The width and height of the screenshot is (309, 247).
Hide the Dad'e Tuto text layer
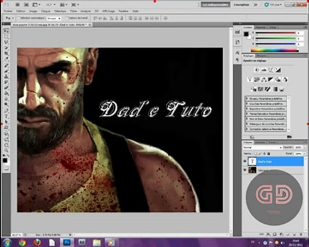[245, 162]
